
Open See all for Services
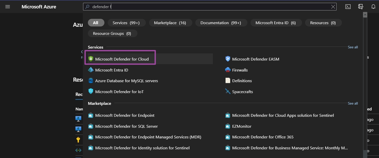[353, 47]
